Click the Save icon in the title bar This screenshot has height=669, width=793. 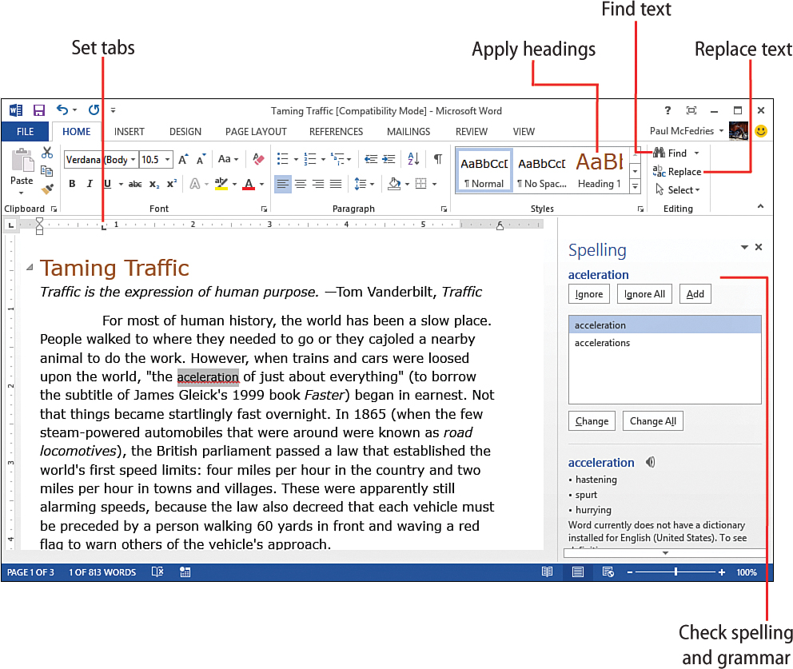(x=39, y=110)
